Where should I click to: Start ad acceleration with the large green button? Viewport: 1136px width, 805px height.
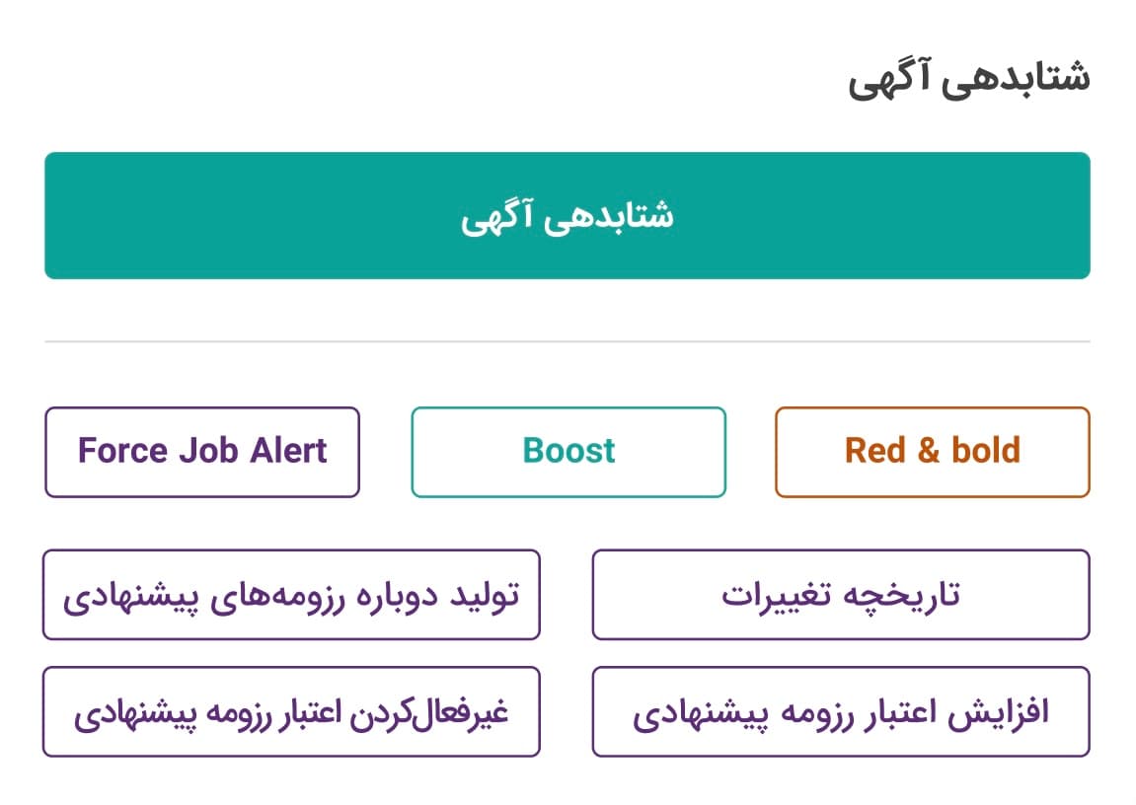point(568,215)
